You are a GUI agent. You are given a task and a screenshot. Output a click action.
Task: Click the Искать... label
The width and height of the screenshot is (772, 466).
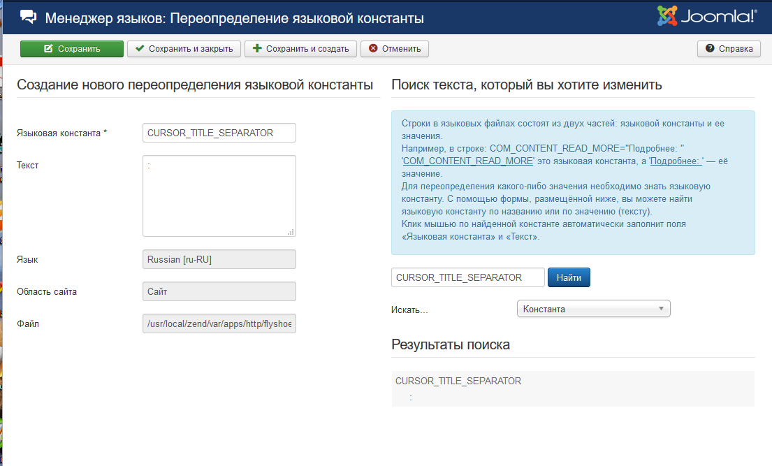tap(409, 310)
